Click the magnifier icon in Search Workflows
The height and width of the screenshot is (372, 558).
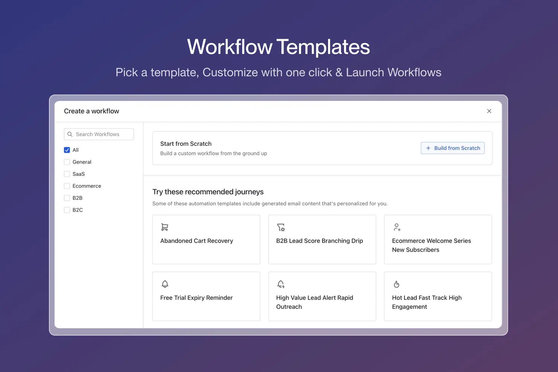pyautogui.click(x=70, y=134)
